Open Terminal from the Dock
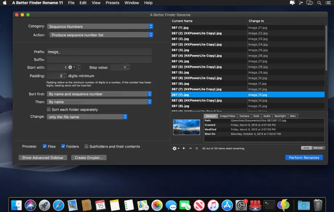 point(269,205)
